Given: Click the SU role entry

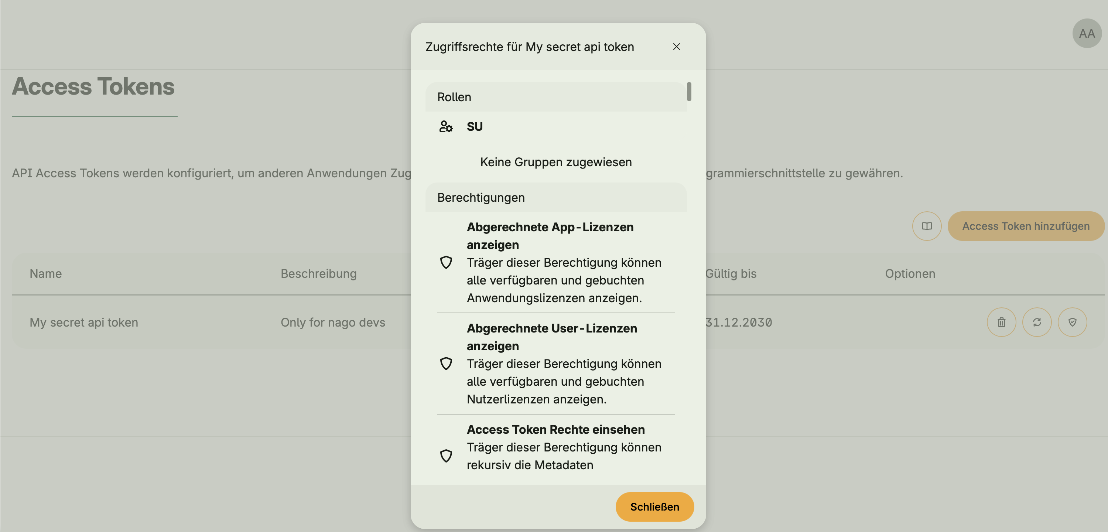Looking at the screenshot, I should 475,127.
